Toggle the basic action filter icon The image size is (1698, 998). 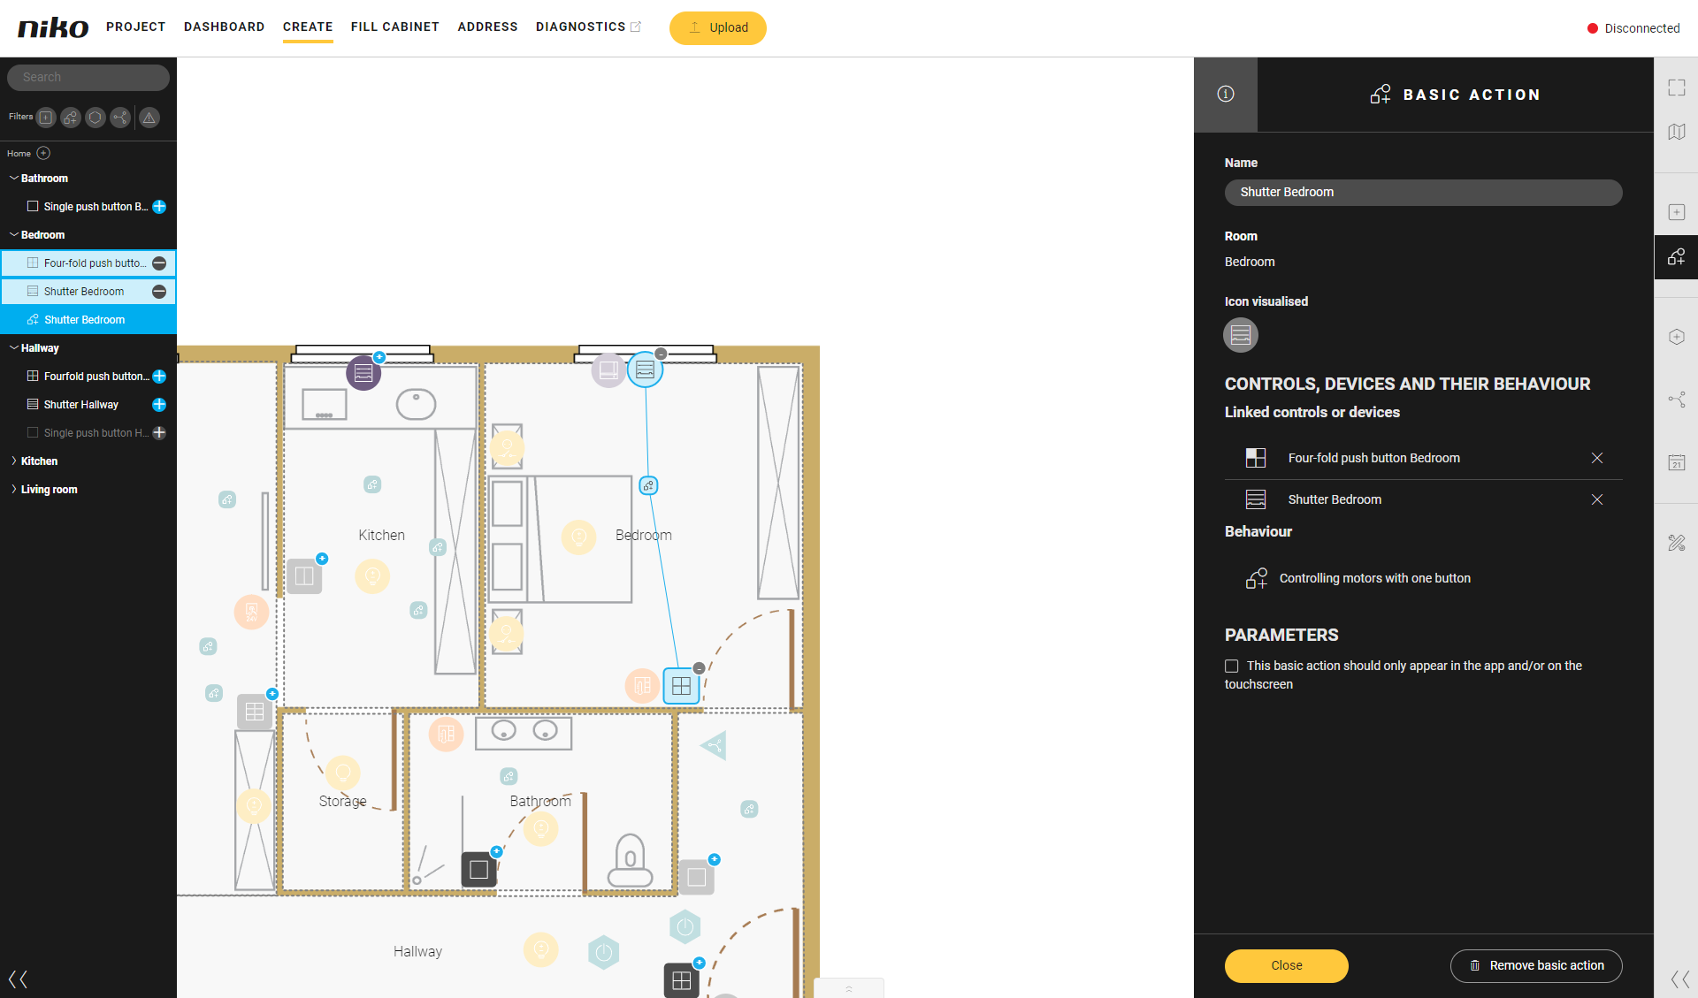(71, 118)
